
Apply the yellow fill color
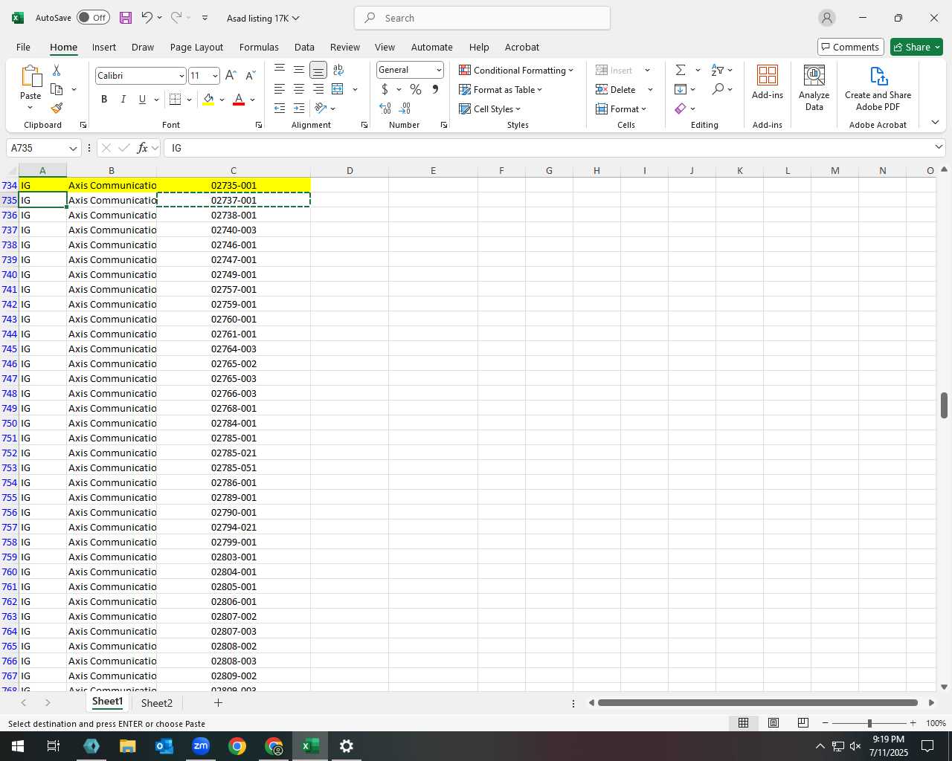click(208, 99)
